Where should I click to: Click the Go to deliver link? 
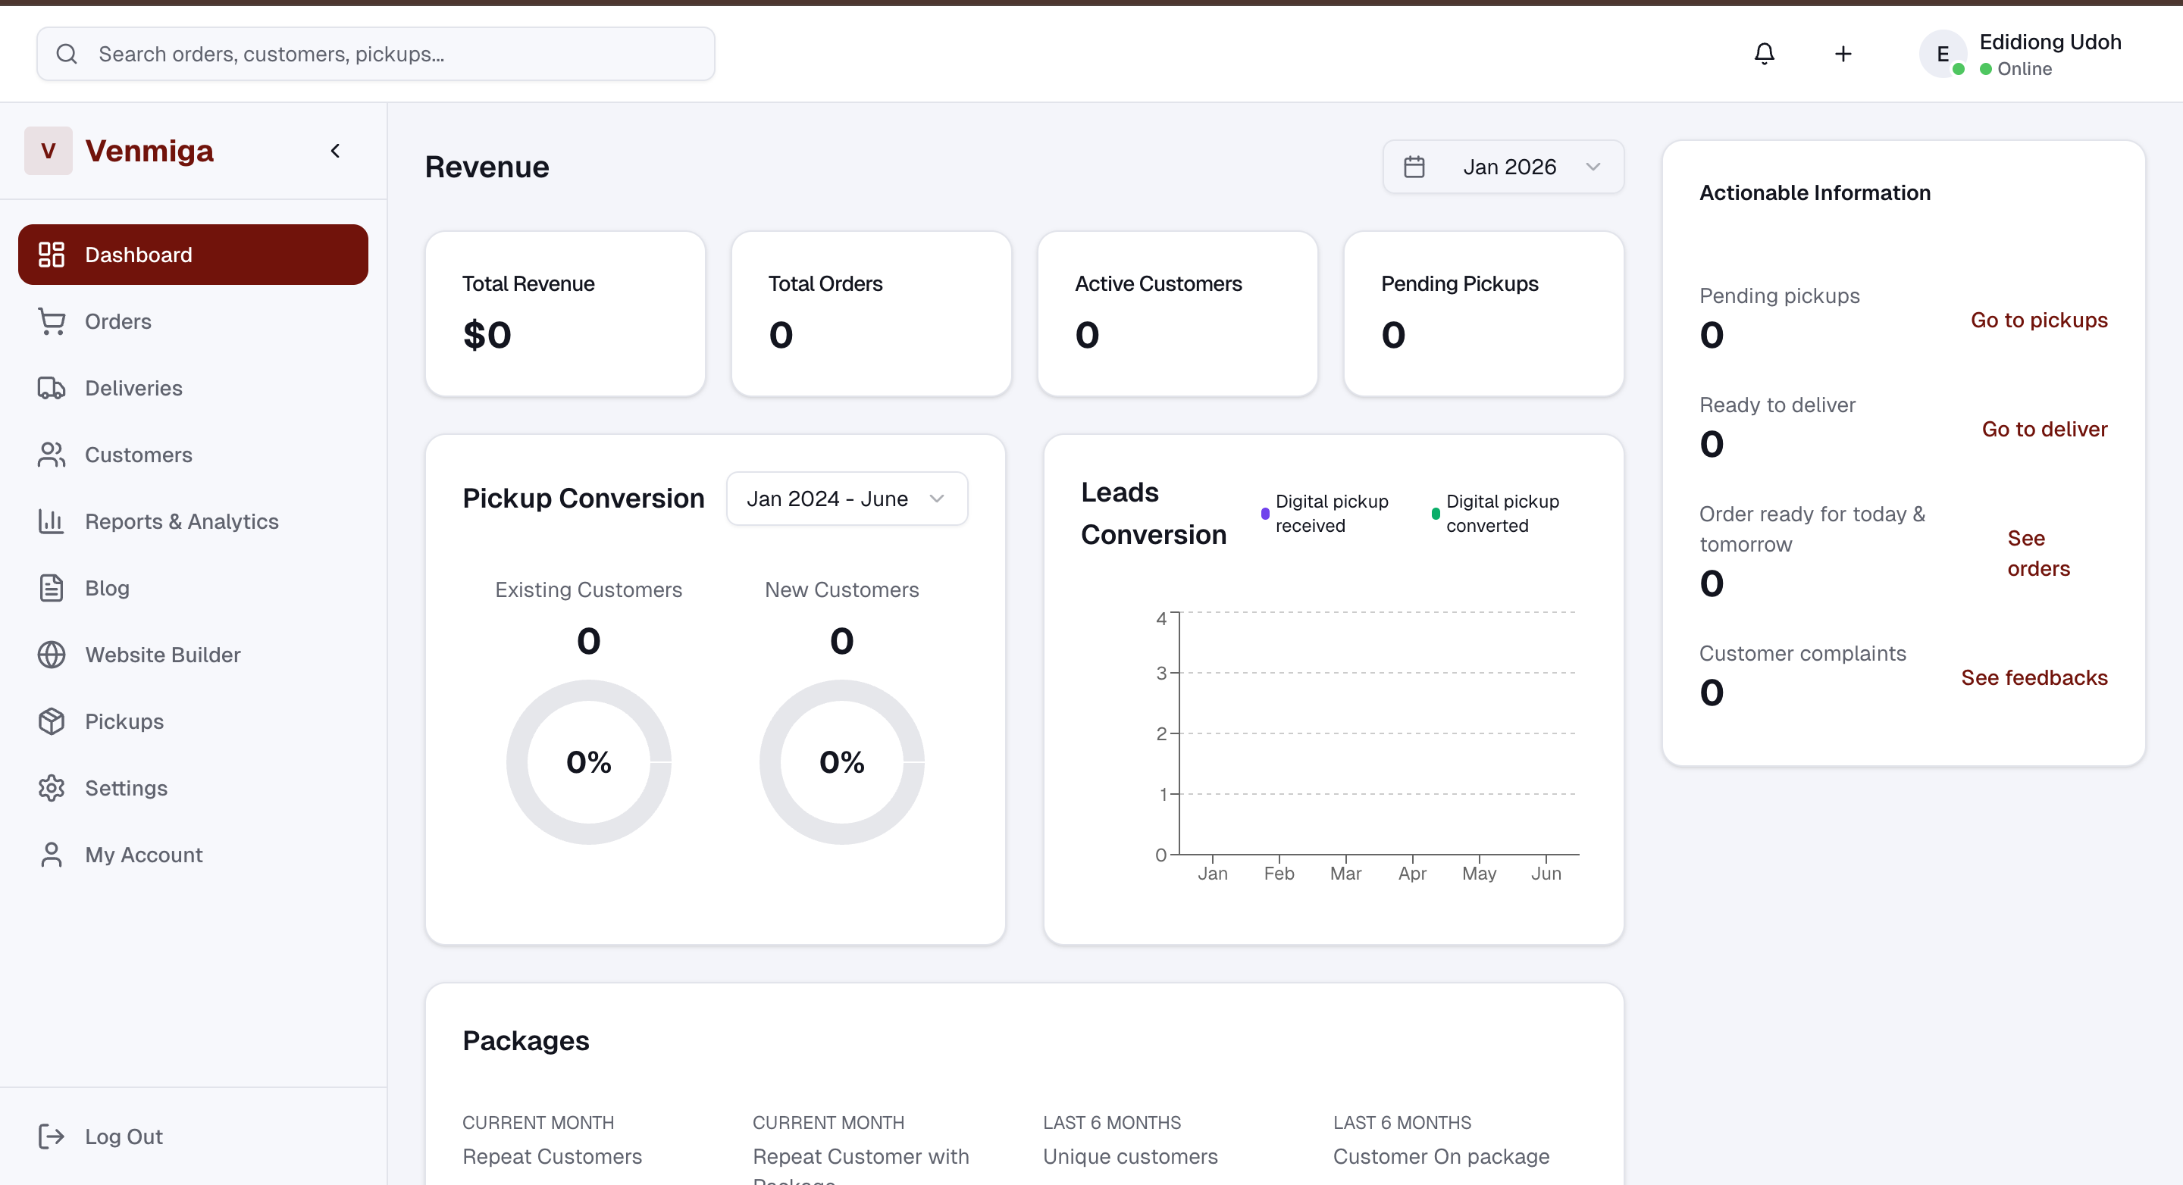click(2044, 430)
